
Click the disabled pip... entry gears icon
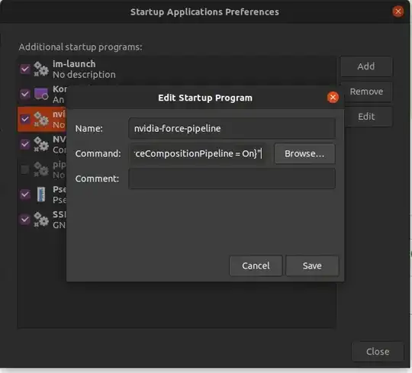(41, 169)
